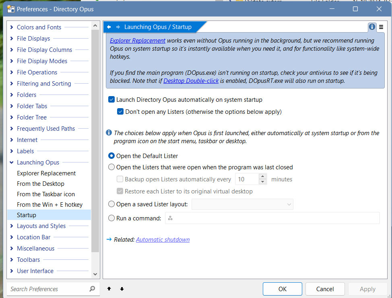Image resolution: width=392 pixels, height=298 pixels.
Task: Jump to next result with the down arrow
Action: click(x=122, y=289)
